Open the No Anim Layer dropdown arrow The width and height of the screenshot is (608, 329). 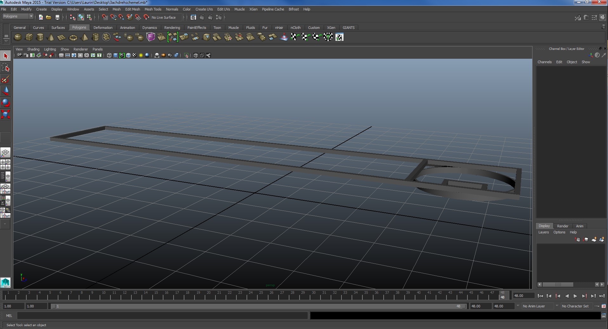point(518,306)
